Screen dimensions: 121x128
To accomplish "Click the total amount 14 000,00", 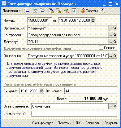I will (93, 99).
